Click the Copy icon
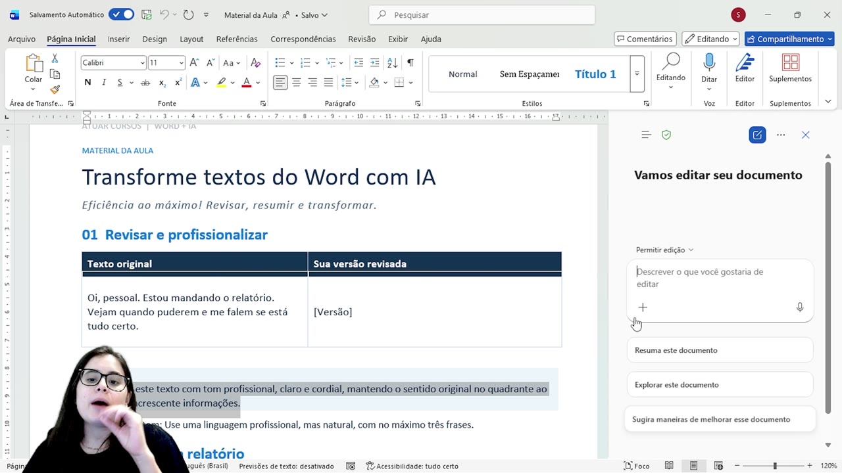842x473 pixels. pos(55,74)
